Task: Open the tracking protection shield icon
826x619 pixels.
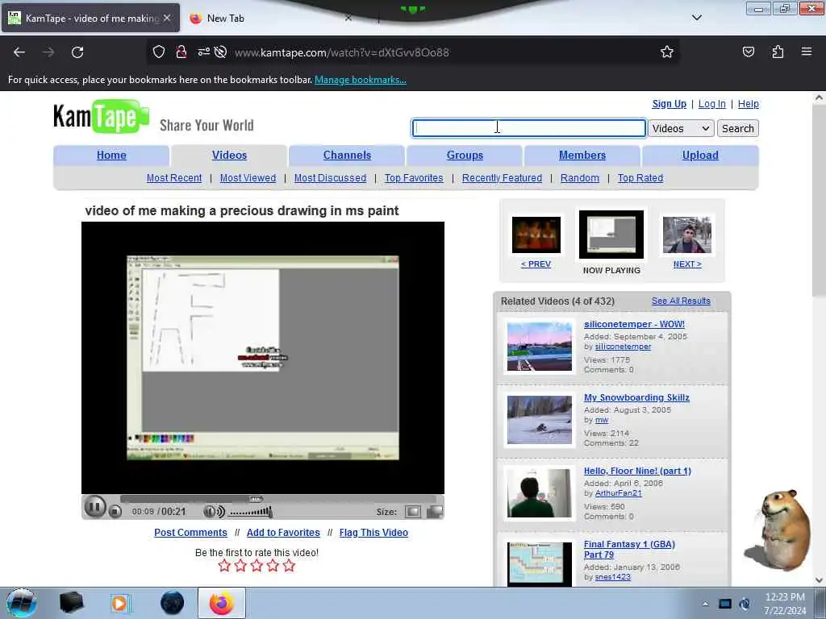Action: pyautogui.click(x=159, y=52)
